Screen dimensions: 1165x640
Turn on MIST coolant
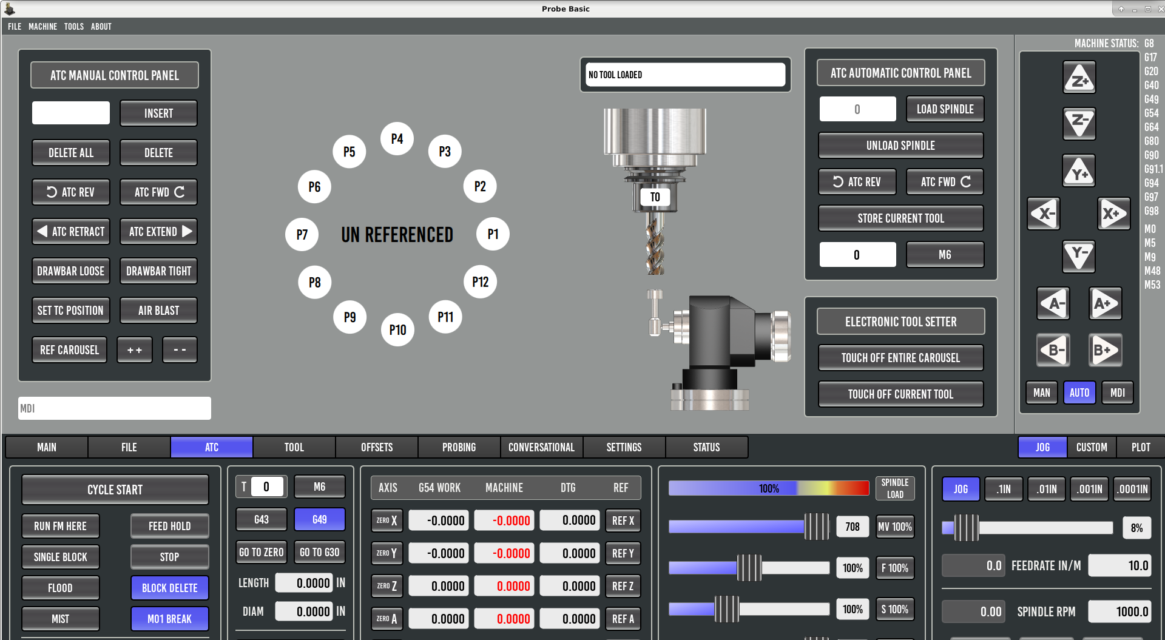coord(61,618)
